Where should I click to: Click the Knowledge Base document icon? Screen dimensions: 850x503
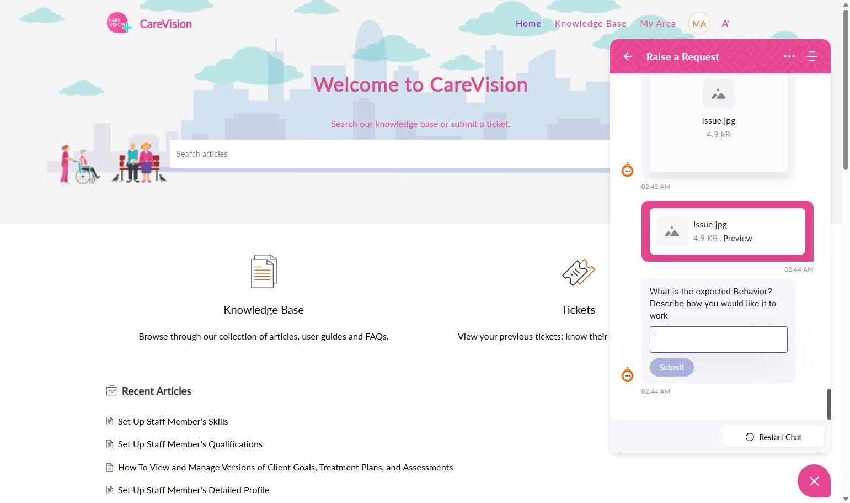tap(264, 271)
